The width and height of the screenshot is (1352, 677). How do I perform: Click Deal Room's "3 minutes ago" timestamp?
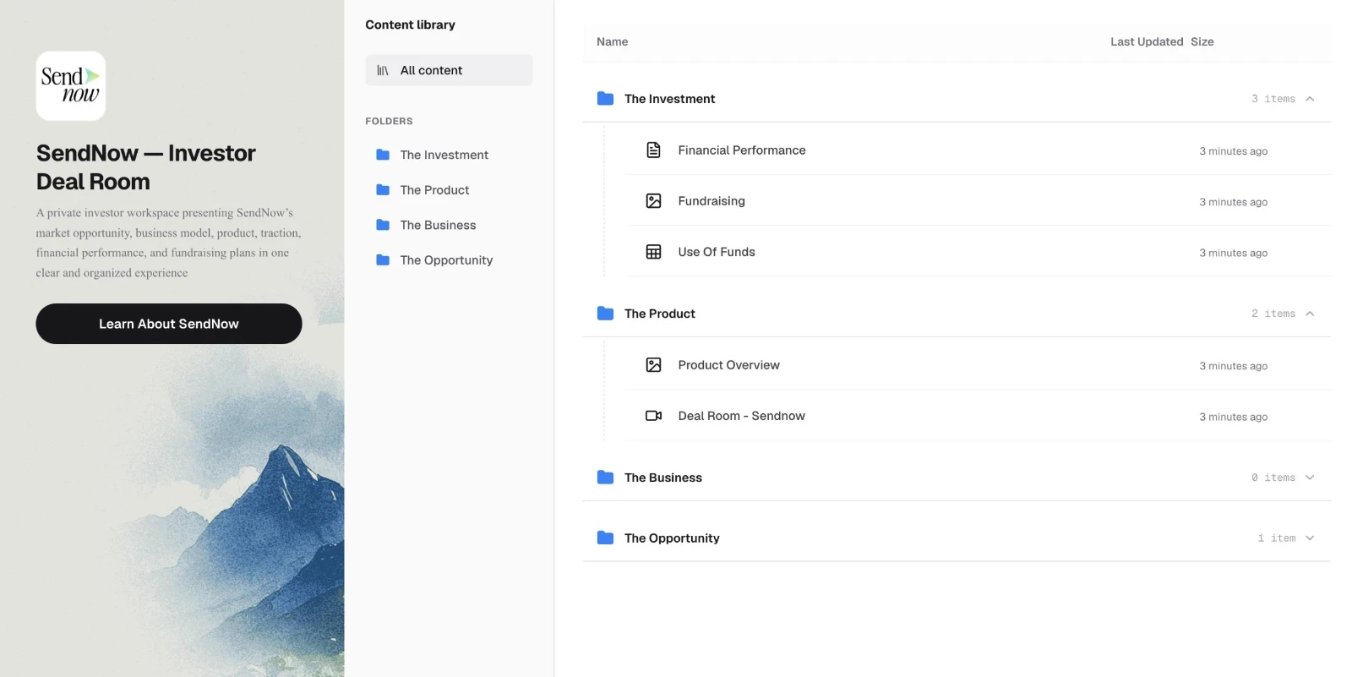(1234, 417)
